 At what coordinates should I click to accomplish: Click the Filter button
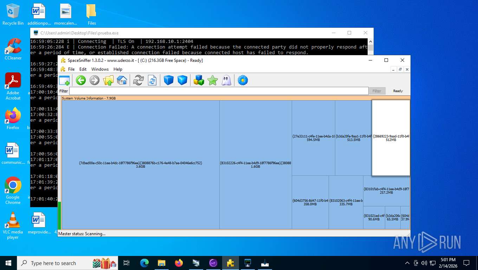point(377,91)
